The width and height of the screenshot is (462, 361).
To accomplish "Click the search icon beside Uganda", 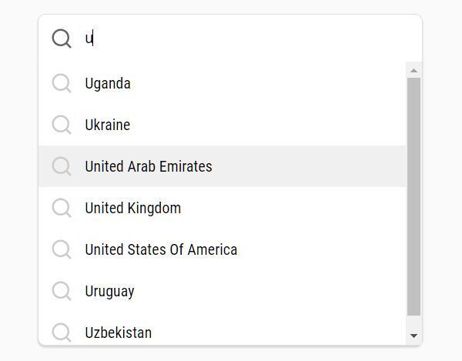I will pyautogui.click(x=62, y=83).
